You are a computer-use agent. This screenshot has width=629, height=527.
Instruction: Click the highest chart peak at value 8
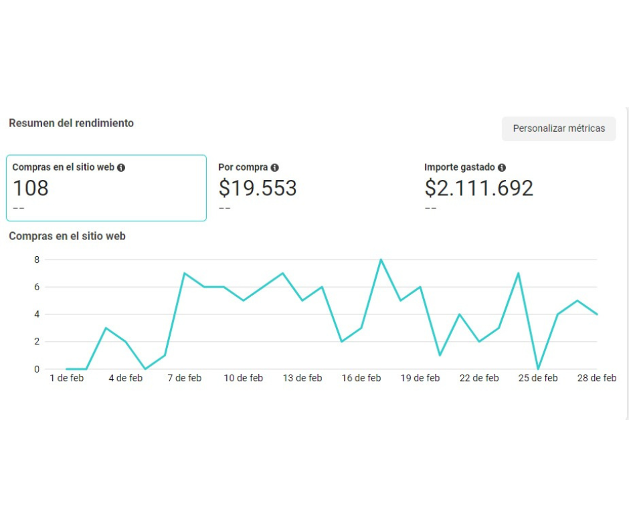pos(381,259)
